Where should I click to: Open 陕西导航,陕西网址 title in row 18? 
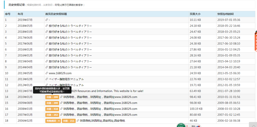pyautogui.click(x=102, y=121)
